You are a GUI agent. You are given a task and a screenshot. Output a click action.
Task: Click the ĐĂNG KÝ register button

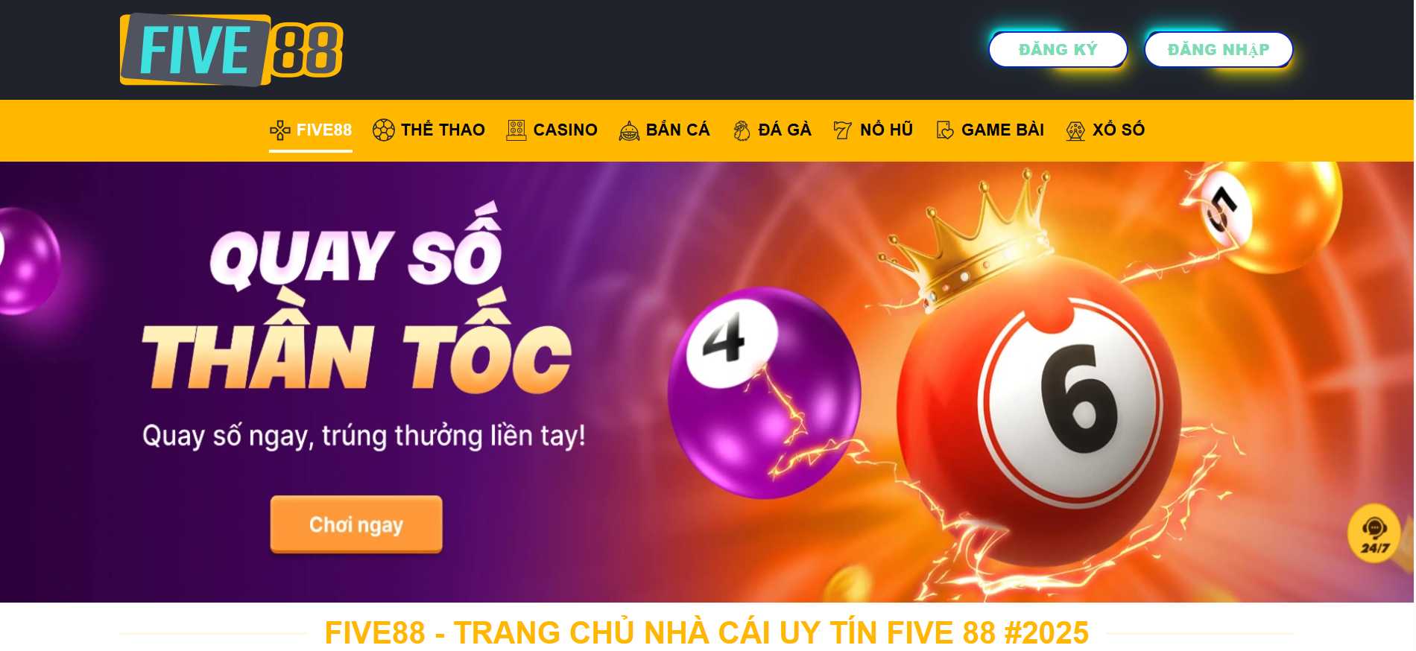(x=1058, y=50)
